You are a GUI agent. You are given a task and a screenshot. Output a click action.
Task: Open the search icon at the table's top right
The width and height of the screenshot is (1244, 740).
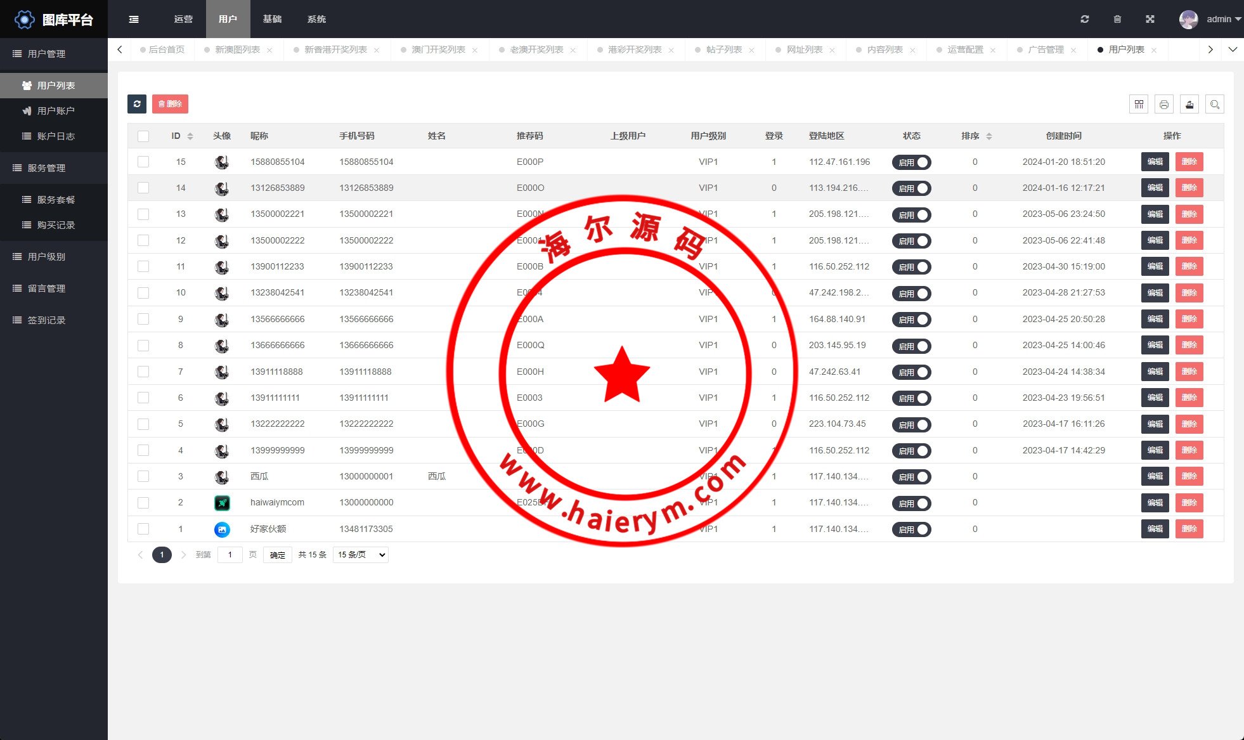(1215, 104)
